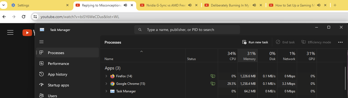Click Firefox efficiency mode leaf icon
The width and height of the screenshot is (348, 98).
[213, 76]
